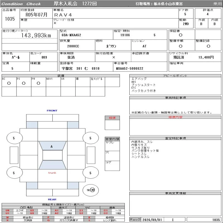This screenshot has height=223, width=223.
Task: Toggle the PS equipment circle mark
Action: point(24,83)
